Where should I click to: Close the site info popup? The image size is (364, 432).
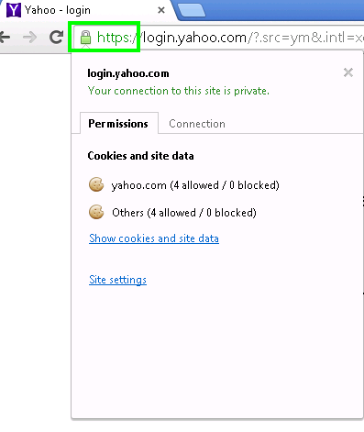click(x=348, y=72)
